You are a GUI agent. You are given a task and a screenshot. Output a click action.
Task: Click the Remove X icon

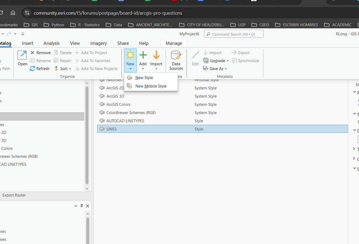point(32,53)
